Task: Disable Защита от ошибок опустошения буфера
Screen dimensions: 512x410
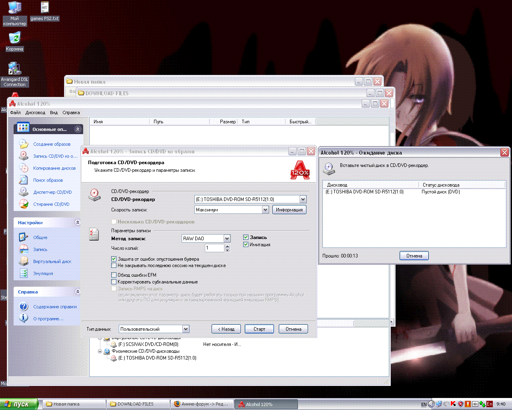Action: (x=114, y=259)
